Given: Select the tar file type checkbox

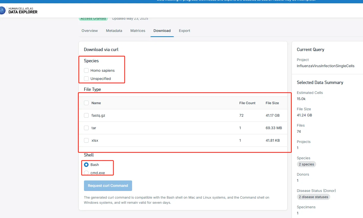Looking at the screenshot, I should tap(86, 128).
